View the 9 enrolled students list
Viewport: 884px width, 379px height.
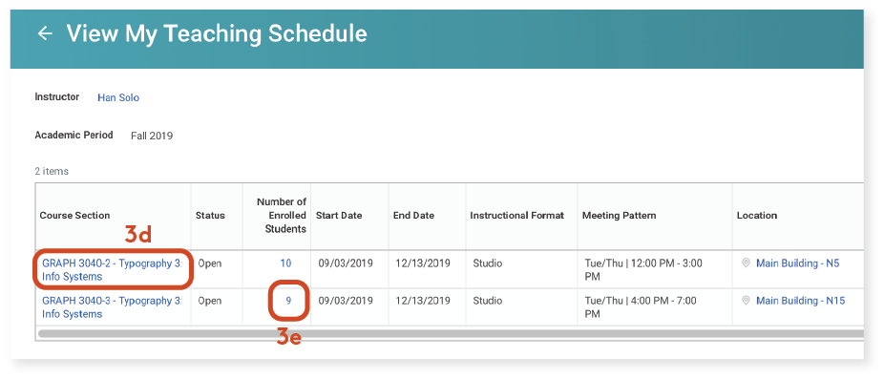pos(288,301)
